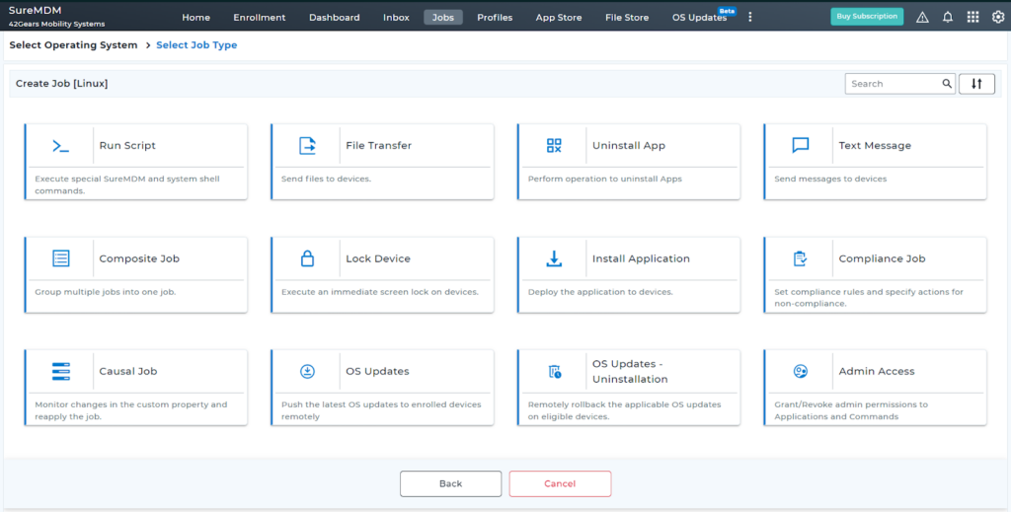Image resolution: width=1011 pixels, height=512 pixels.
Task: Click the Text Message speech bubble icon
Action: coord(800,146)
